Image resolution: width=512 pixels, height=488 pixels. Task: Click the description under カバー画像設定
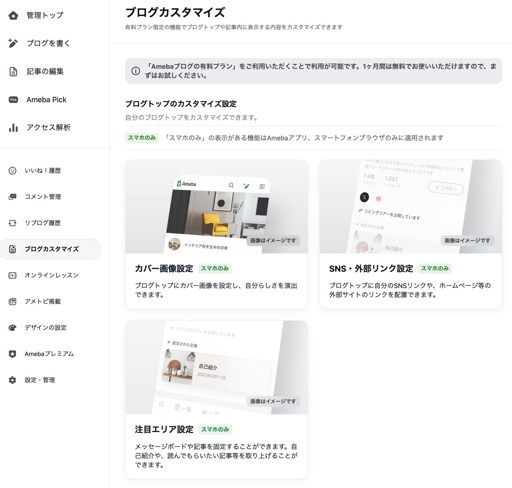point(216,290)
